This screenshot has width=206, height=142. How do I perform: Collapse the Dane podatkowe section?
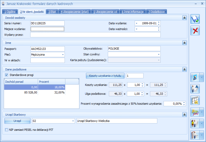tap(184, 69)
